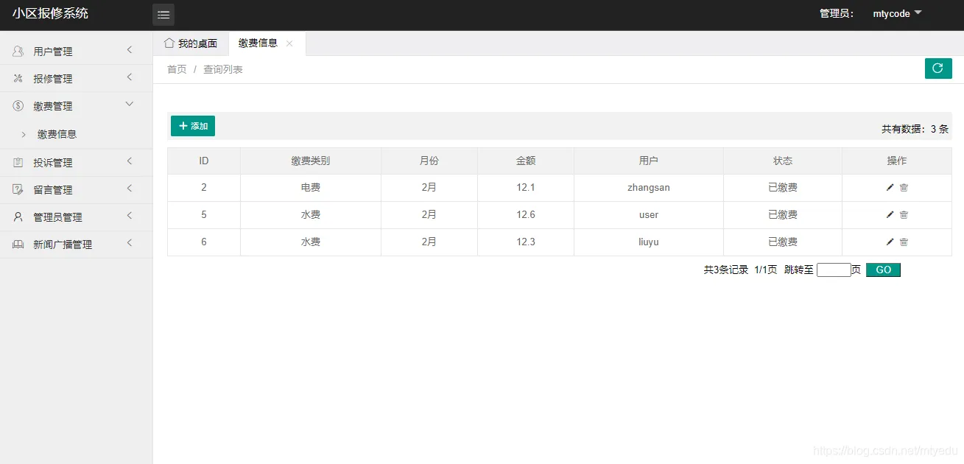Click the 查询列表 breadcrumb
The image size is (964, 464).
coord(223,69)
